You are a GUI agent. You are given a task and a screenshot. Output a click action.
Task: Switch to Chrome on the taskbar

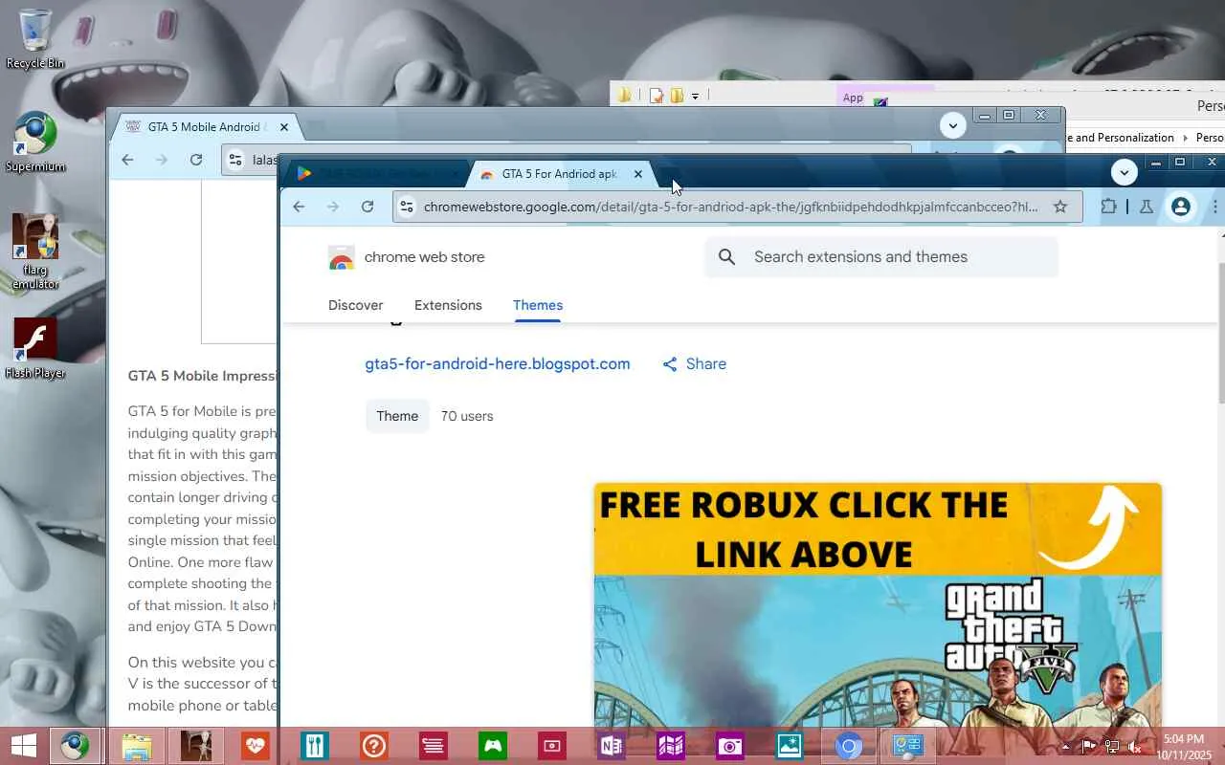click(x=848, y=746)
